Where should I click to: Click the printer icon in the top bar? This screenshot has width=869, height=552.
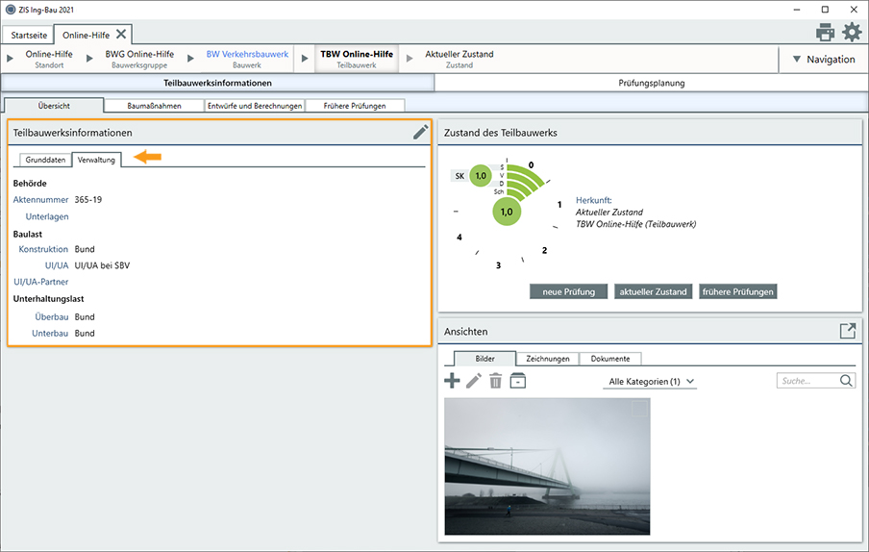coord(825,32)
